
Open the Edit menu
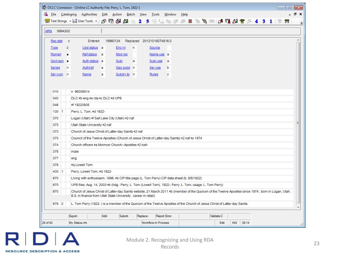click(105, 14)
